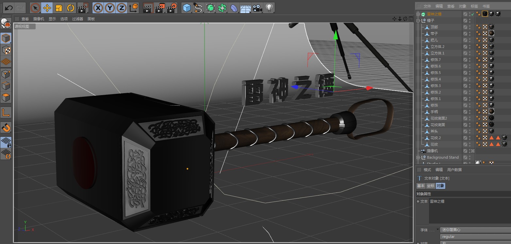Viewport: 511px width, 244px height.
Task: Select the 摄像机 object row
Action: tap(432, 151)
